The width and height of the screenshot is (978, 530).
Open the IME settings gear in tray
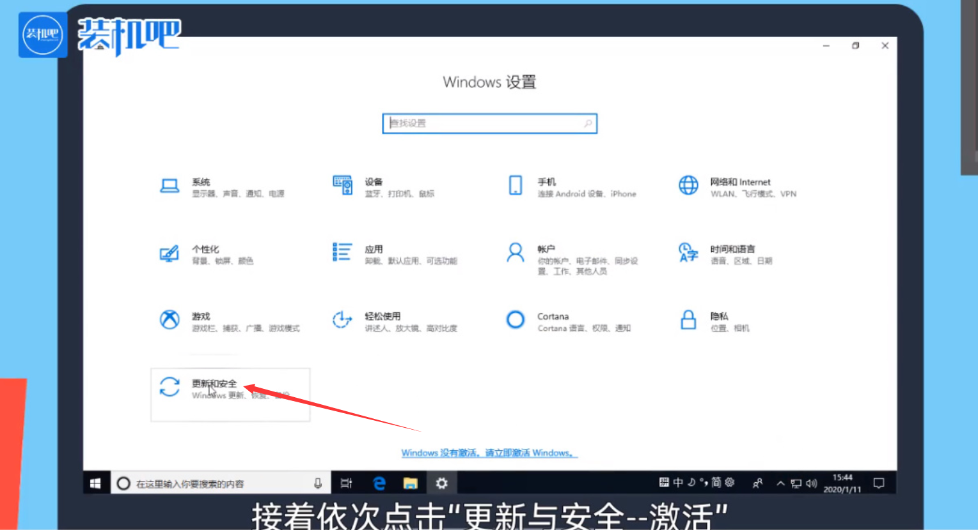[730, 483]
